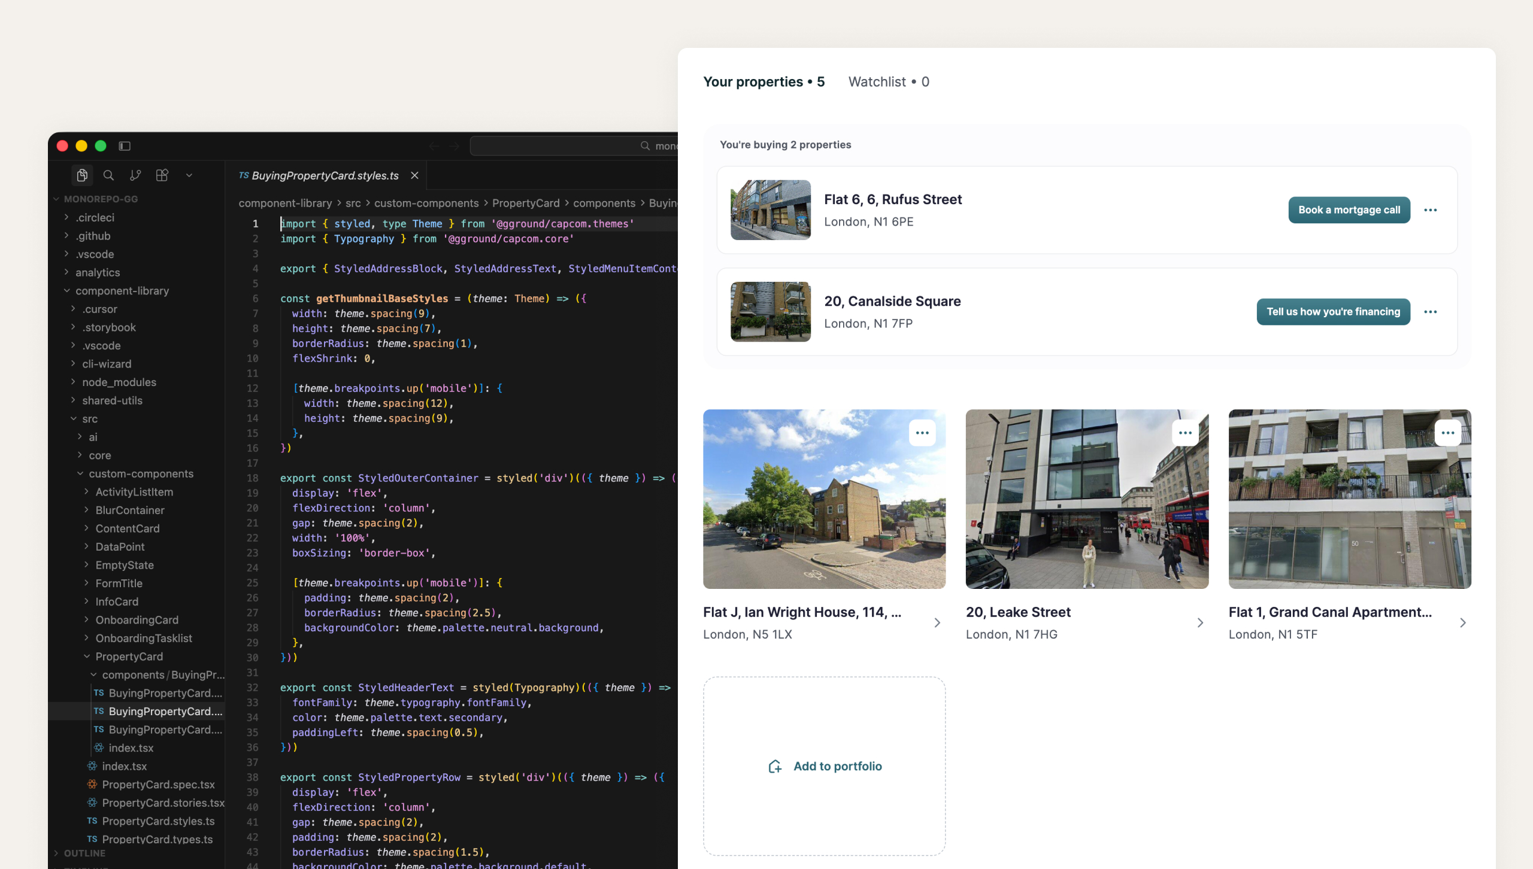Click Tell us how you're financing button
1533x869 pixels.
[x=1334, y=312]
